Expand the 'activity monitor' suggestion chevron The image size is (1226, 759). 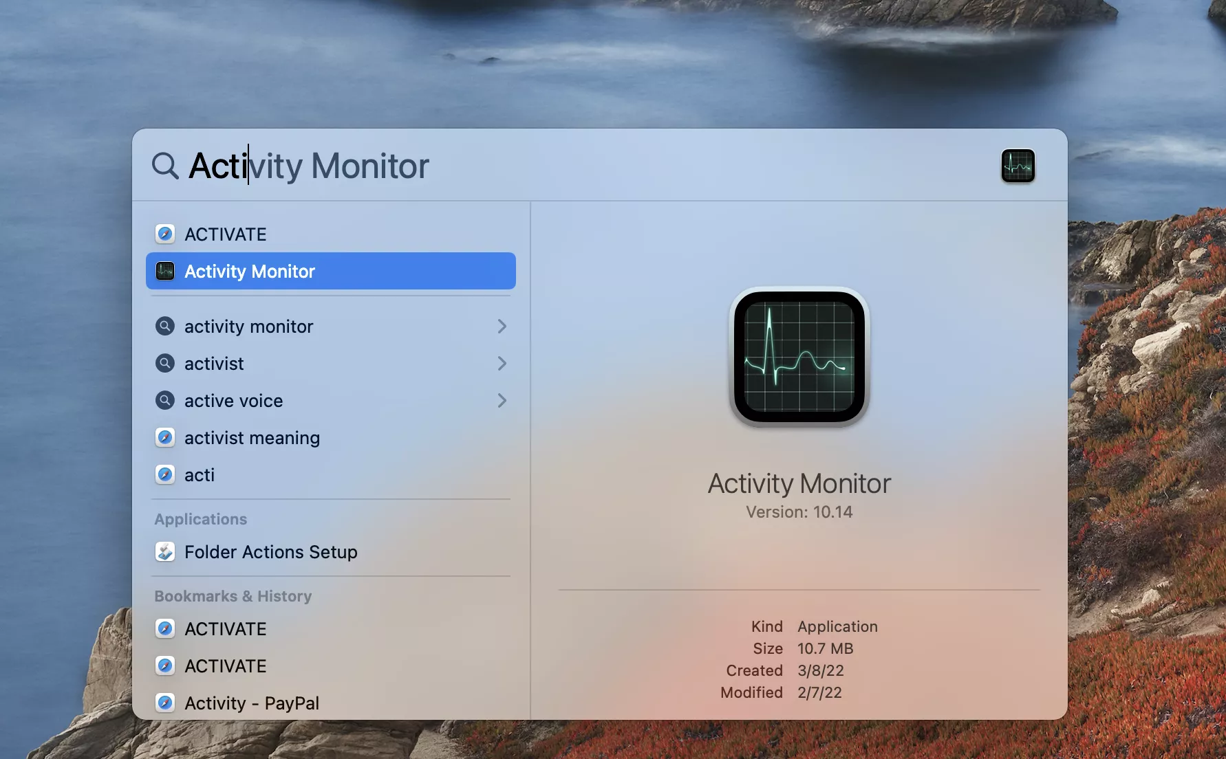pyautogui.click(x=502, y=327)
